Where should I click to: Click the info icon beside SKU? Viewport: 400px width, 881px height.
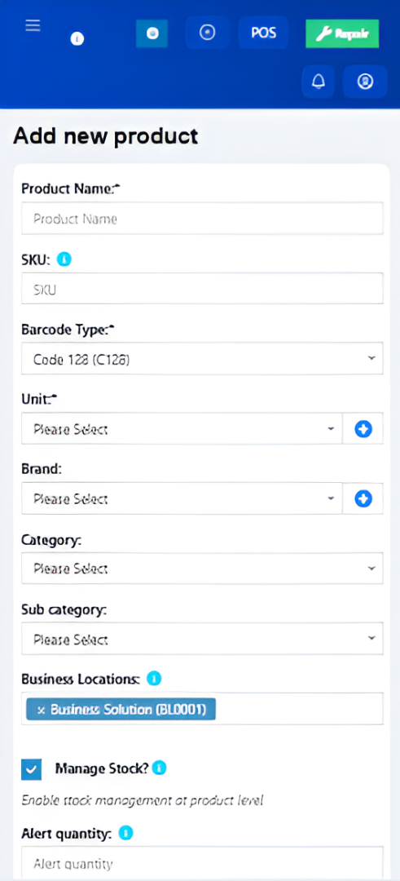(64, 259)
